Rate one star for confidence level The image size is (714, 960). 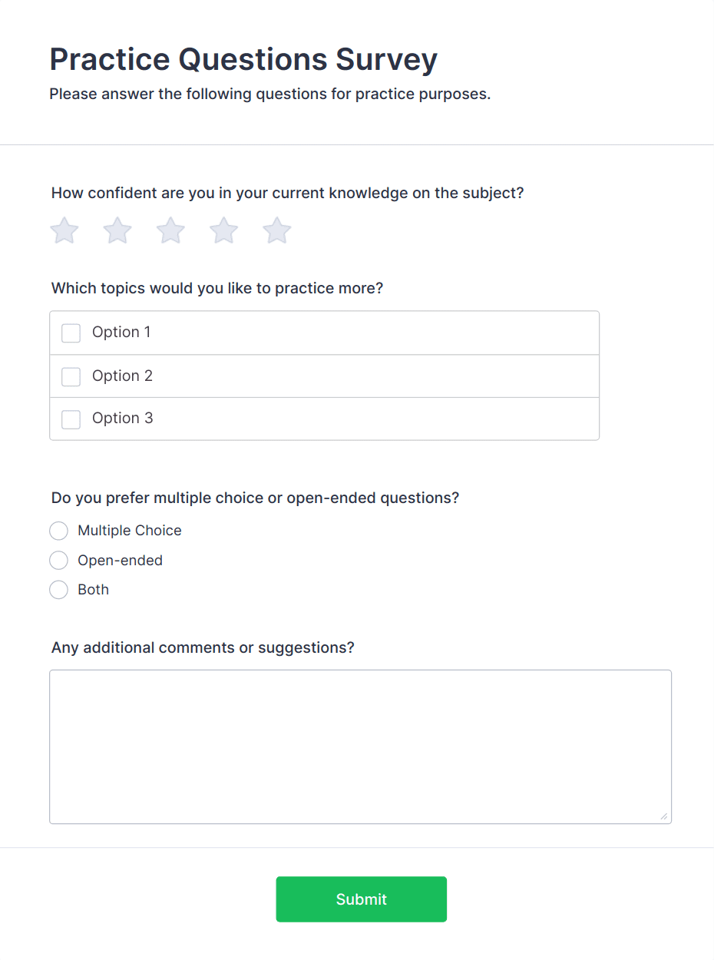[64, 230]
